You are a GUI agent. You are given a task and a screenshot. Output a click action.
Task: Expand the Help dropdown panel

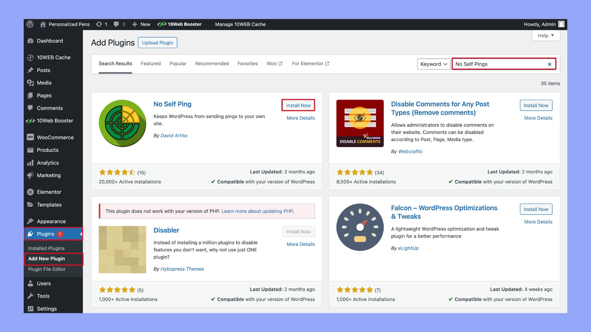546,35
